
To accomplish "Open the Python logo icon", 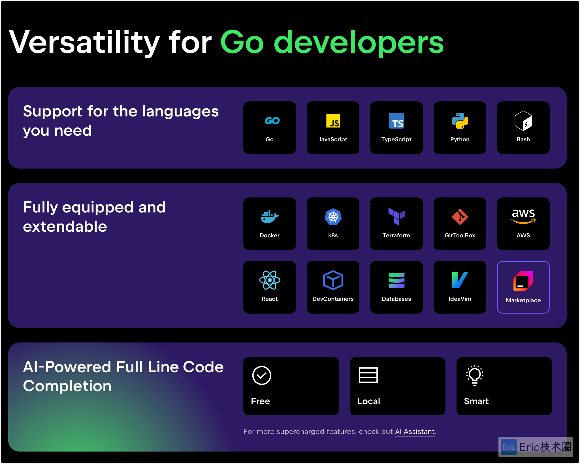I will [460, 121].
